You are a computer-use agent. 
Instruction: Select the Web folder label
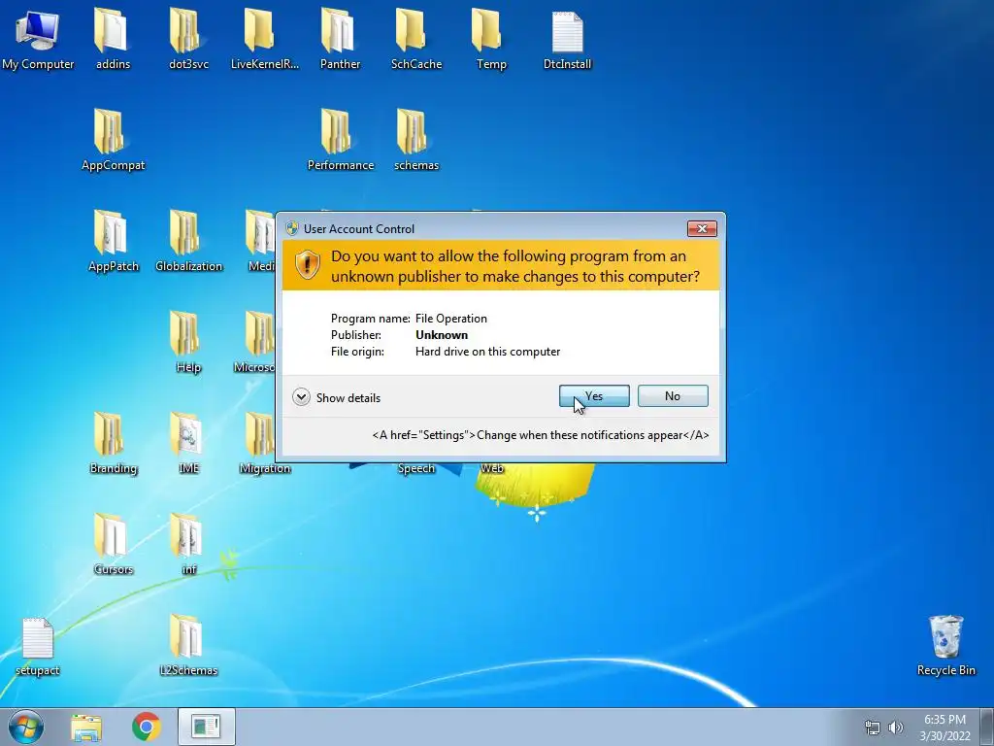click(492, 468)
